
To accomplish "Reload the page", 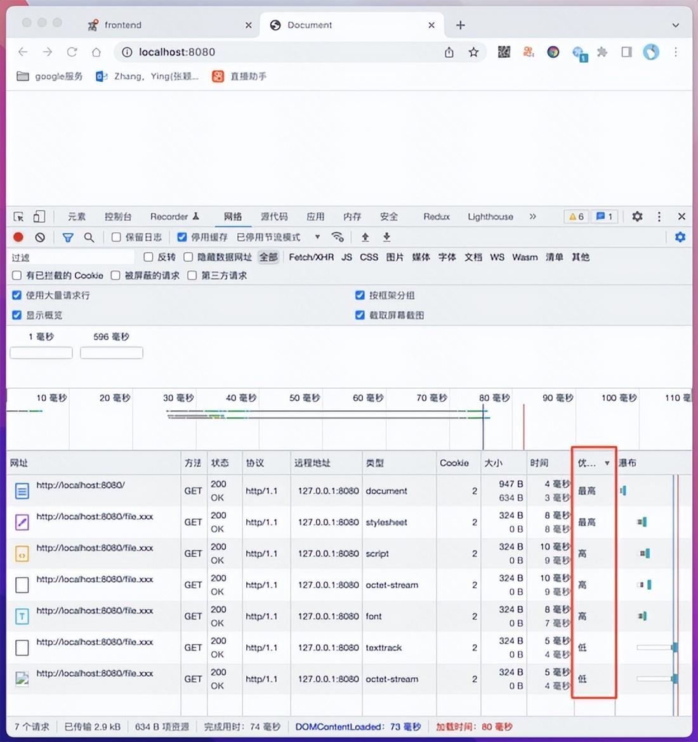I will (72, 52).
